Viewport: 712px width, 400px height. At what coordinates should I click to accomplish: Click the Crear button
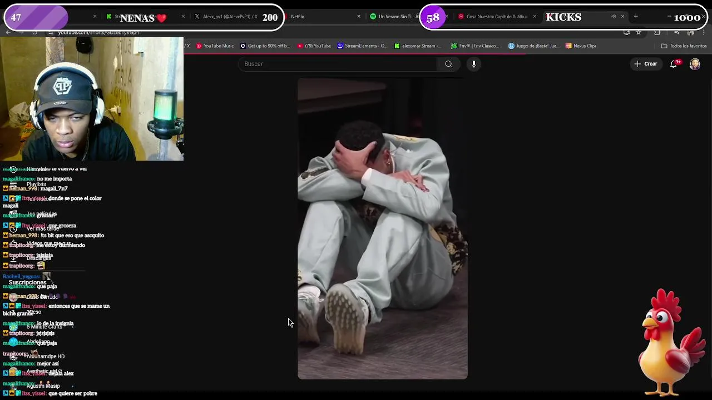tap(646, 64)
